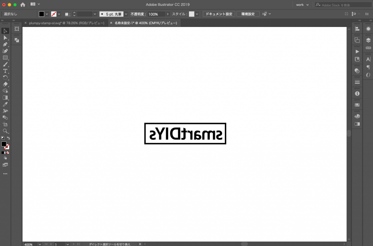
Task: Open the Gradient panel icon in dock
Action: [x=357, y=124]
